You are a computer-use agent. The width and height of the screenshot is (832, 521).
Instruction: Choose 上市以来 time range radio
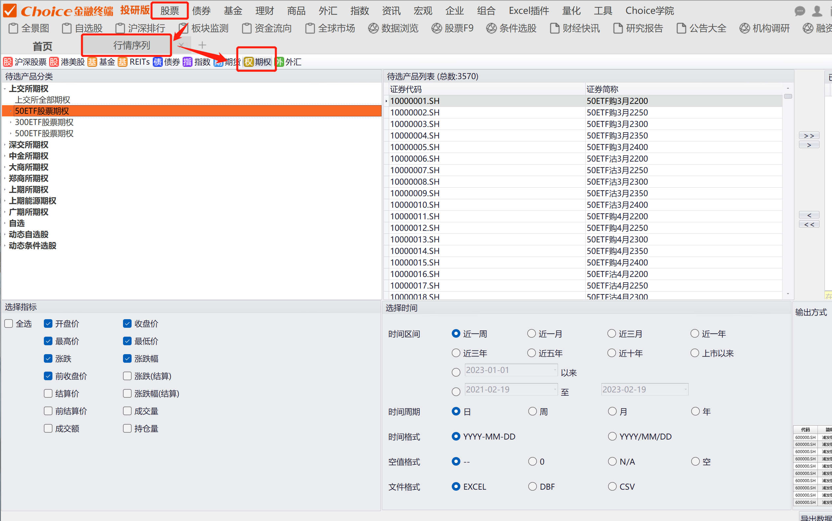695,353
